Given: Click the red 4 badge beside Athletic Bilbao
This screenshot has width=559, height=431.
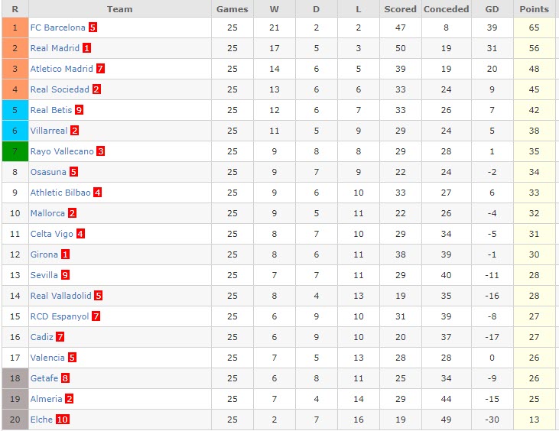Looking at the screenshot, I should coord(97,193).
